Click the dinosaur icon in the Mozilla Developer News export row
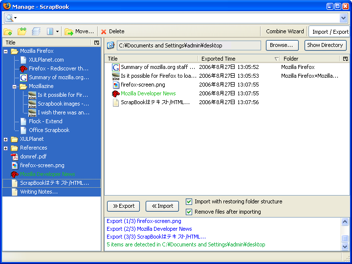This screenshot has width=352, height=264. [115, 93]
